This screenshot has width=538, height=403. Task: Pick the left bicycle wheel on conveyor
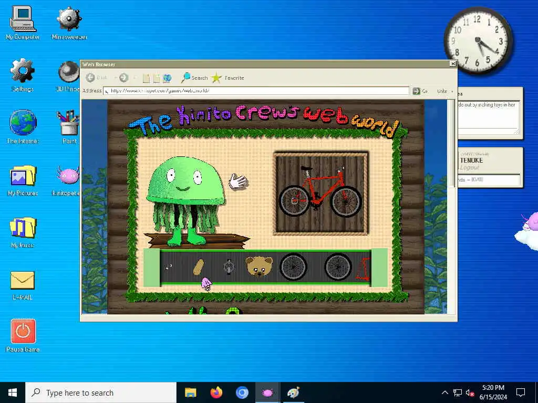coord(293,267)
